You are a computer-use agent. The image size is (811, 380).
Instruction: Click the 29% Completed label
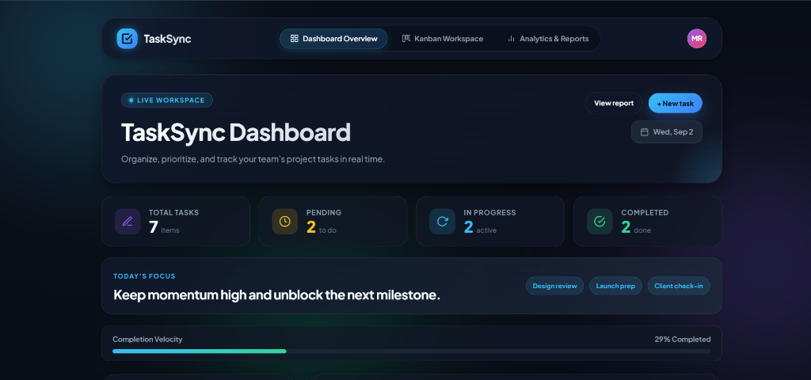[683, 340]
